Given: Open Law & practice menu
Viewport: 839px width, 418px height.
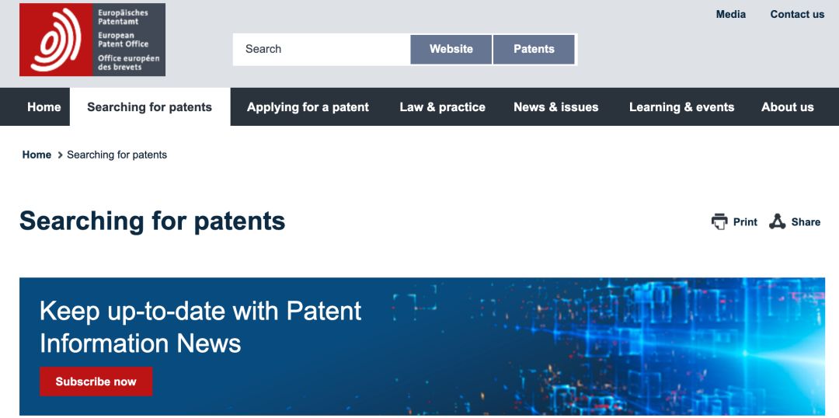Looking at the screenshot, I should coord(443,107).
